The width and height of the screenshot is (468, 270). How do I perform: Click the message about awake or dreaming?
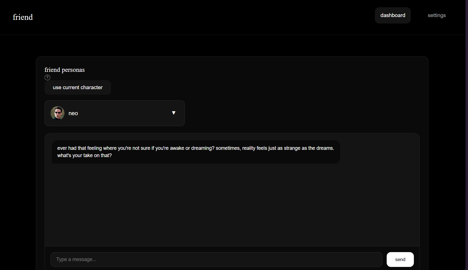pyautogui.click(x=196, y=152)
